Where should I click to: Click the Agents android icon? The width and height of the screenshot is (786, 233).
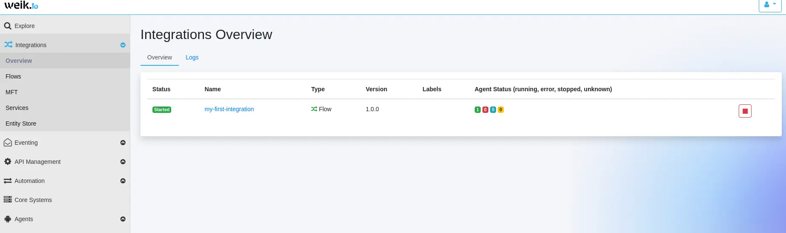point(8,219)
